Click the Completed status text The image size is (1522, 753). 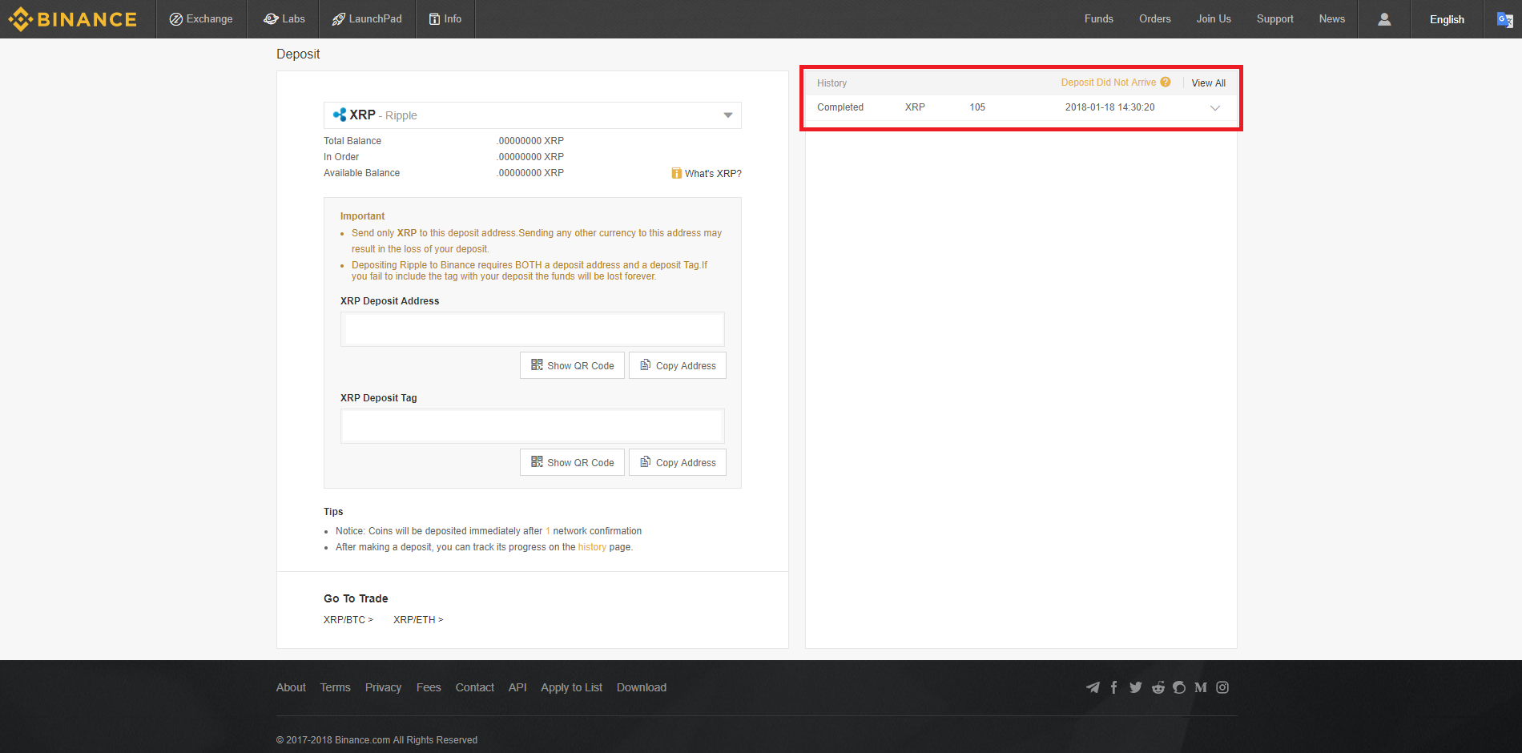tap(840, 107)
